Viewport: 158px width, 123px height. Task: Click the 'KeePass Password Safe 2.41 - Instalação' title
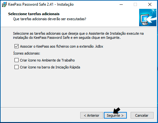(41, 4)
